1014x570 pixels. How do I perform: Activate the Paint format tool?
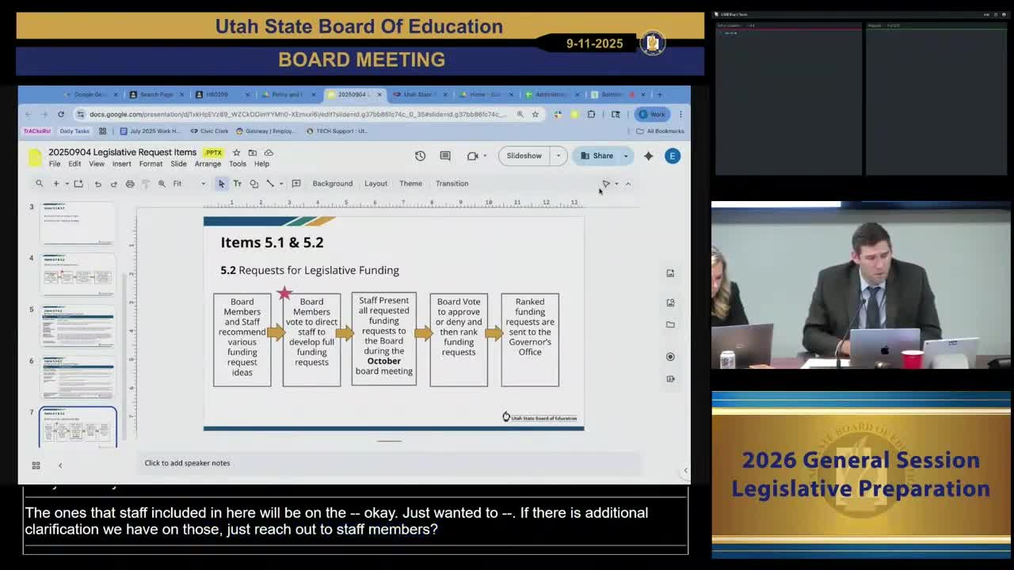(x=146, y=183)
